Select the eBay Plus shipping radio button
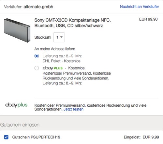Screen dimensions: 163x144 click(37, 68)
